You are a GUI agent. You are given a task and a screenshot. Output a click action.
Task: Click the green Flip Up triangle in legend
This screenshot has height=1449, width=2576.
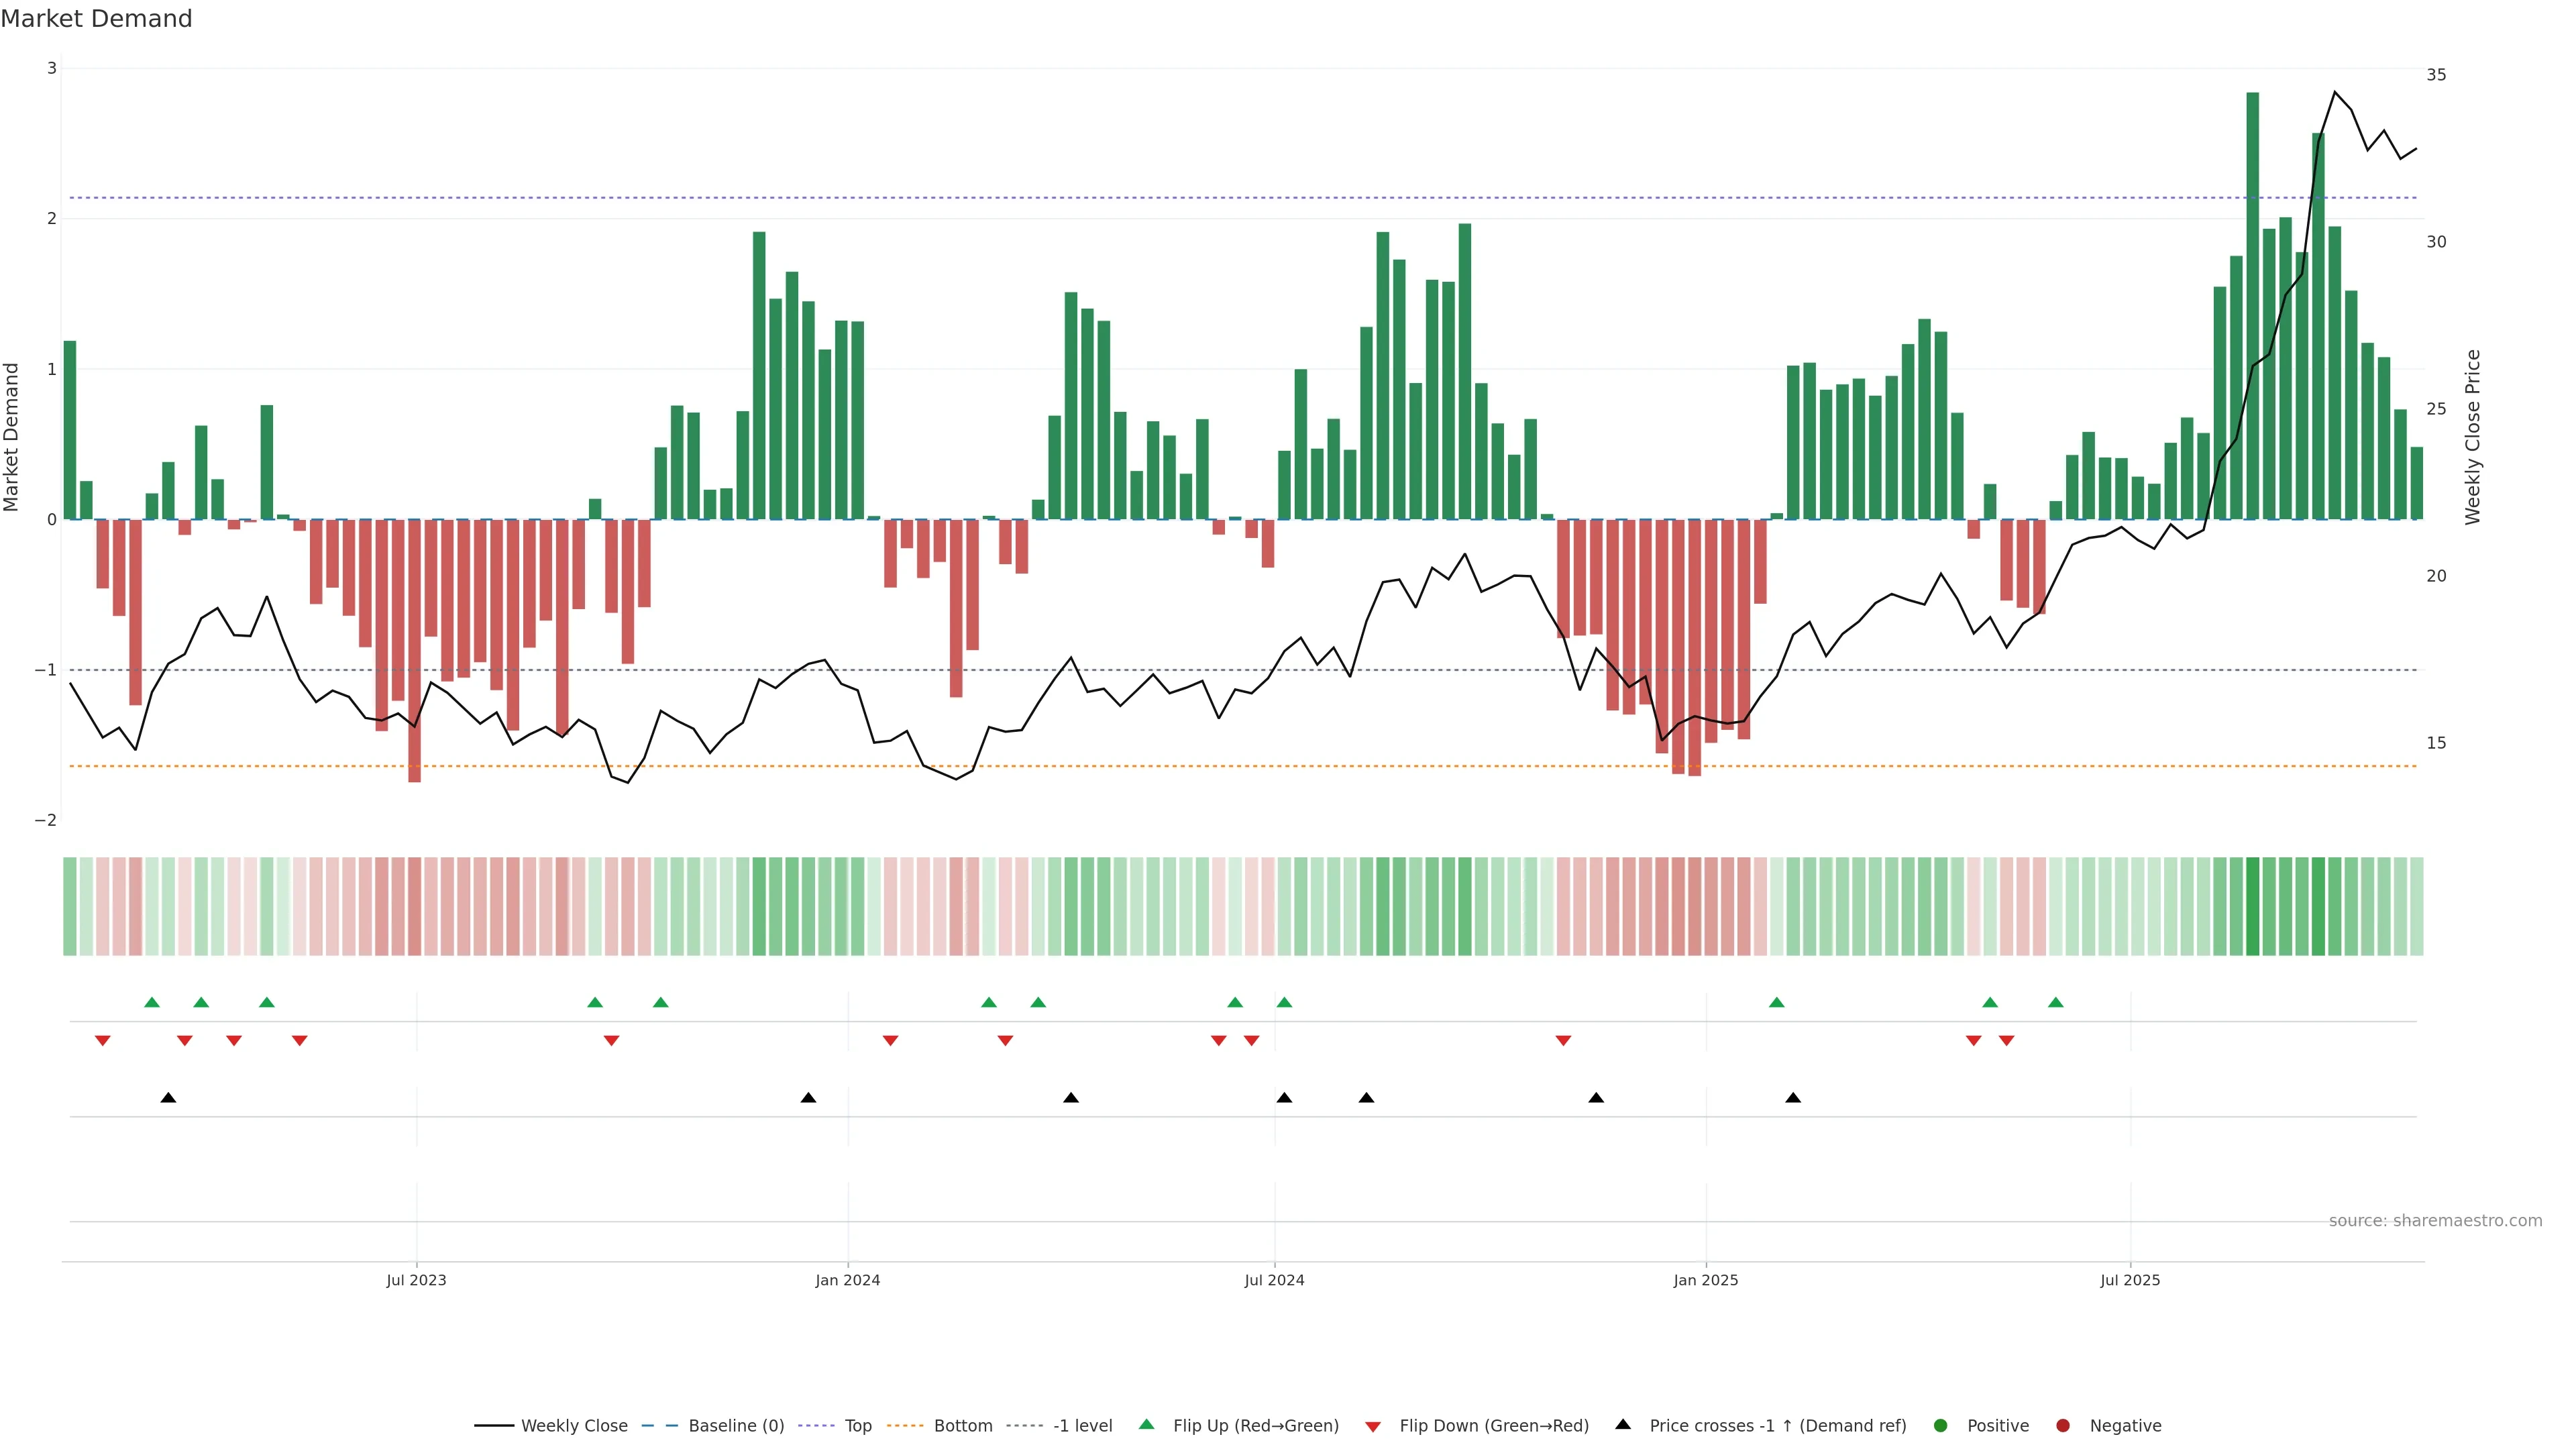tap(1146, 1424)
